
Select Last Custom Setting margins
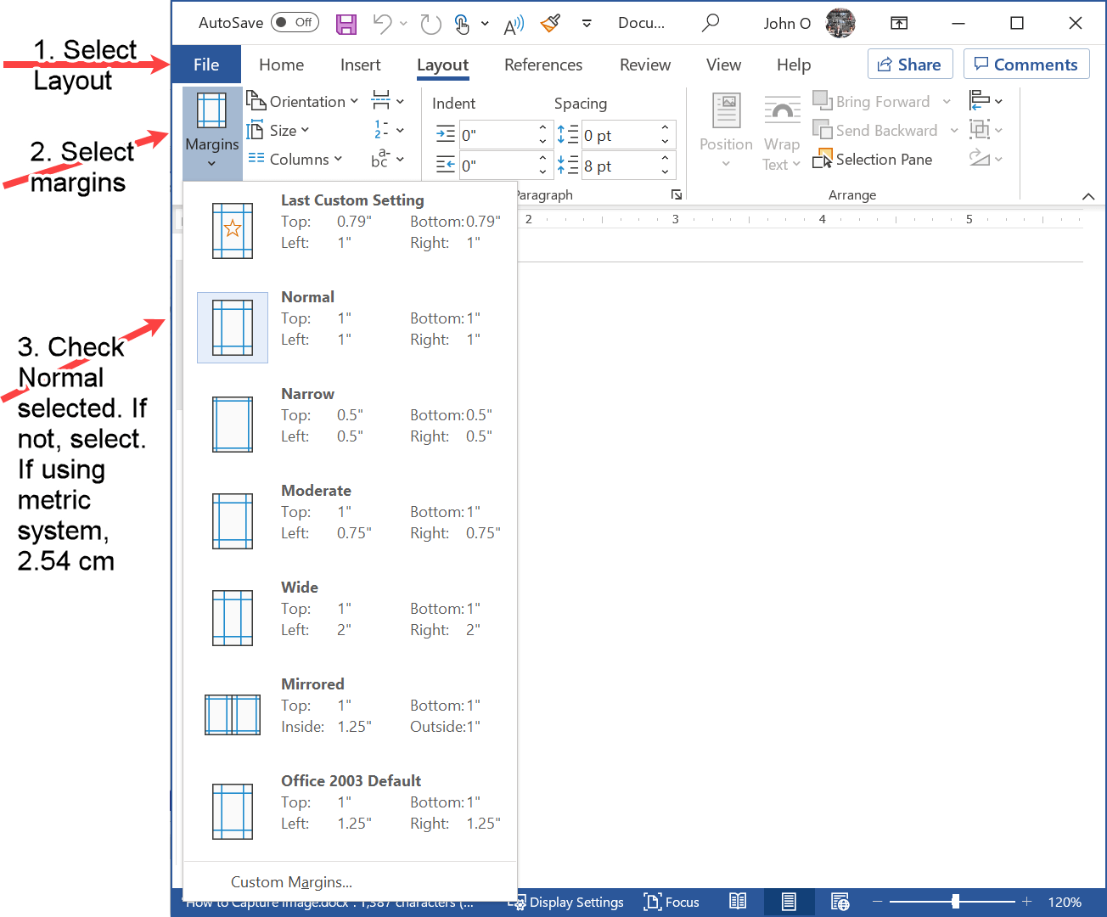350,230
